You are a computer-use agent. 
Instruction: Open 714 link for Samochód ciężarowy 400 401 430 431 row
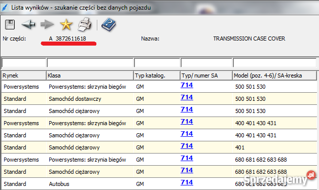[x=187, y=134]
